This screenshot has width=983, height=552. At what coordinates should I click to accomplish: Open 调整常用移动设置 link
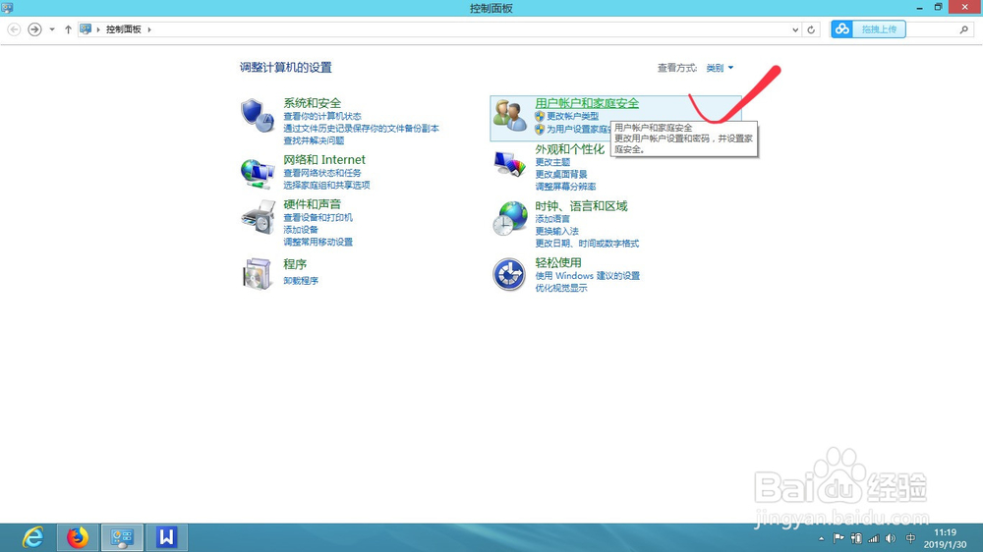pyautogui.click(x=318, y=242)
